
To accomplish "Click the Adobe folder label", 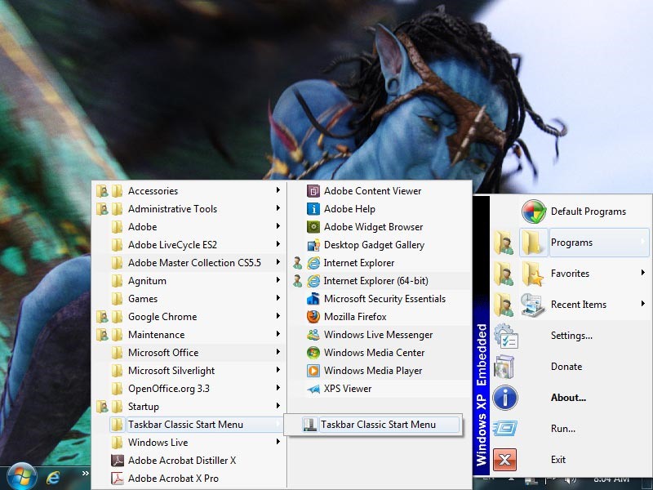I will (142, 227).
